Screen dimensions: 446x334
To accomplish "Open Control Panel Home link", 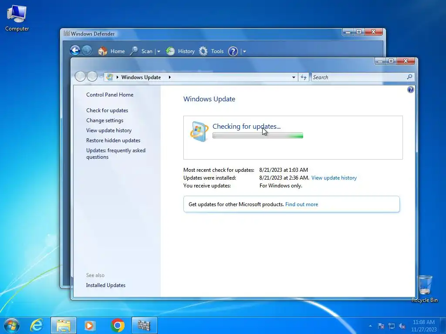I will [110, 94].
